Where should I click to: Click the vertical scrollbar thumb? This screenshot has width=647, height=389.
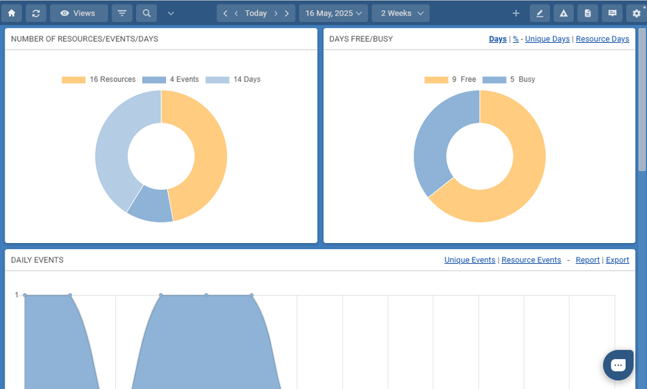[642, 99]
